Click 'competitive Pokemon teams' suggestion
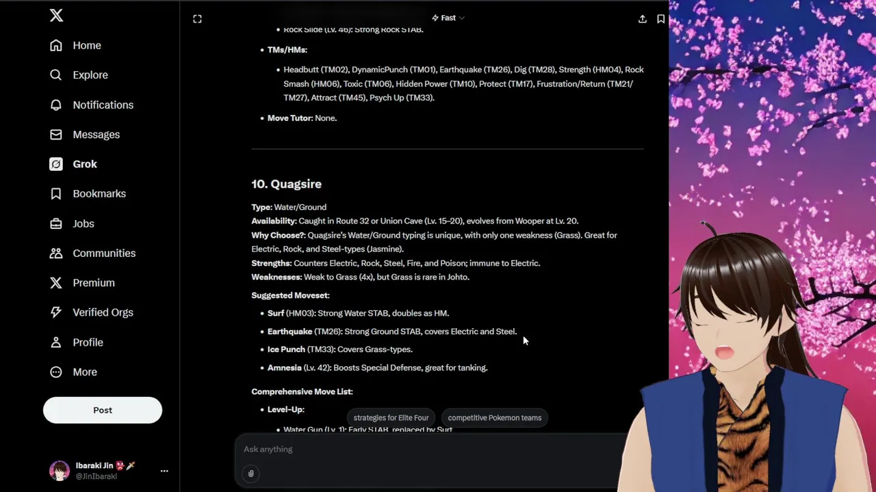Viewport: 876px width, 492px height. 494,418
